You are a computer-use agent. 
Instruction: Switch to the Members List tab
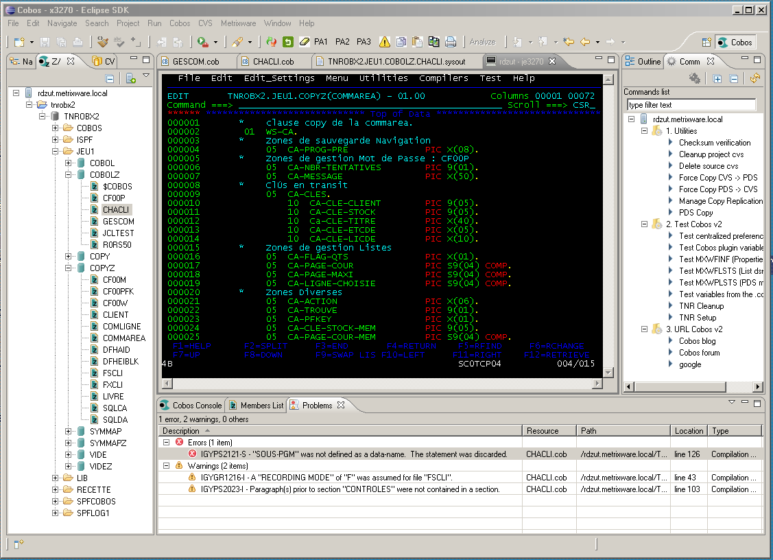pyautogui.click(x=257, y=406)
